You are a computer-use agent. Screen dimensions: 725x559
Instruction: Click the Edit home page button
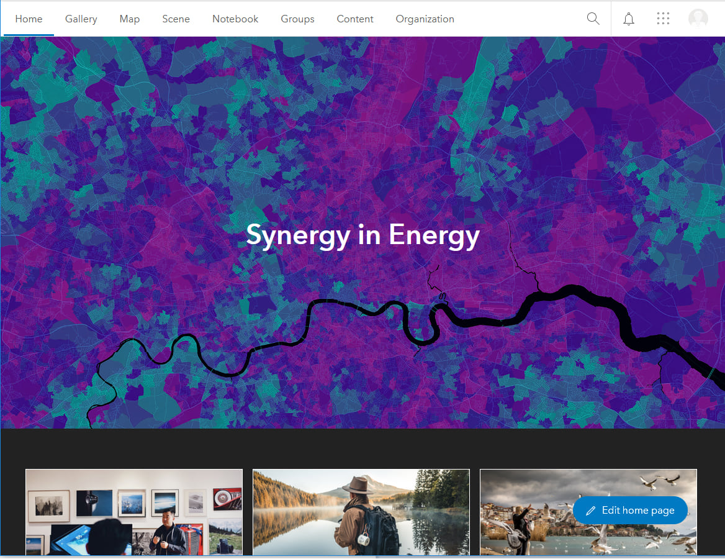pyautogui.click(x=630, y=510)
